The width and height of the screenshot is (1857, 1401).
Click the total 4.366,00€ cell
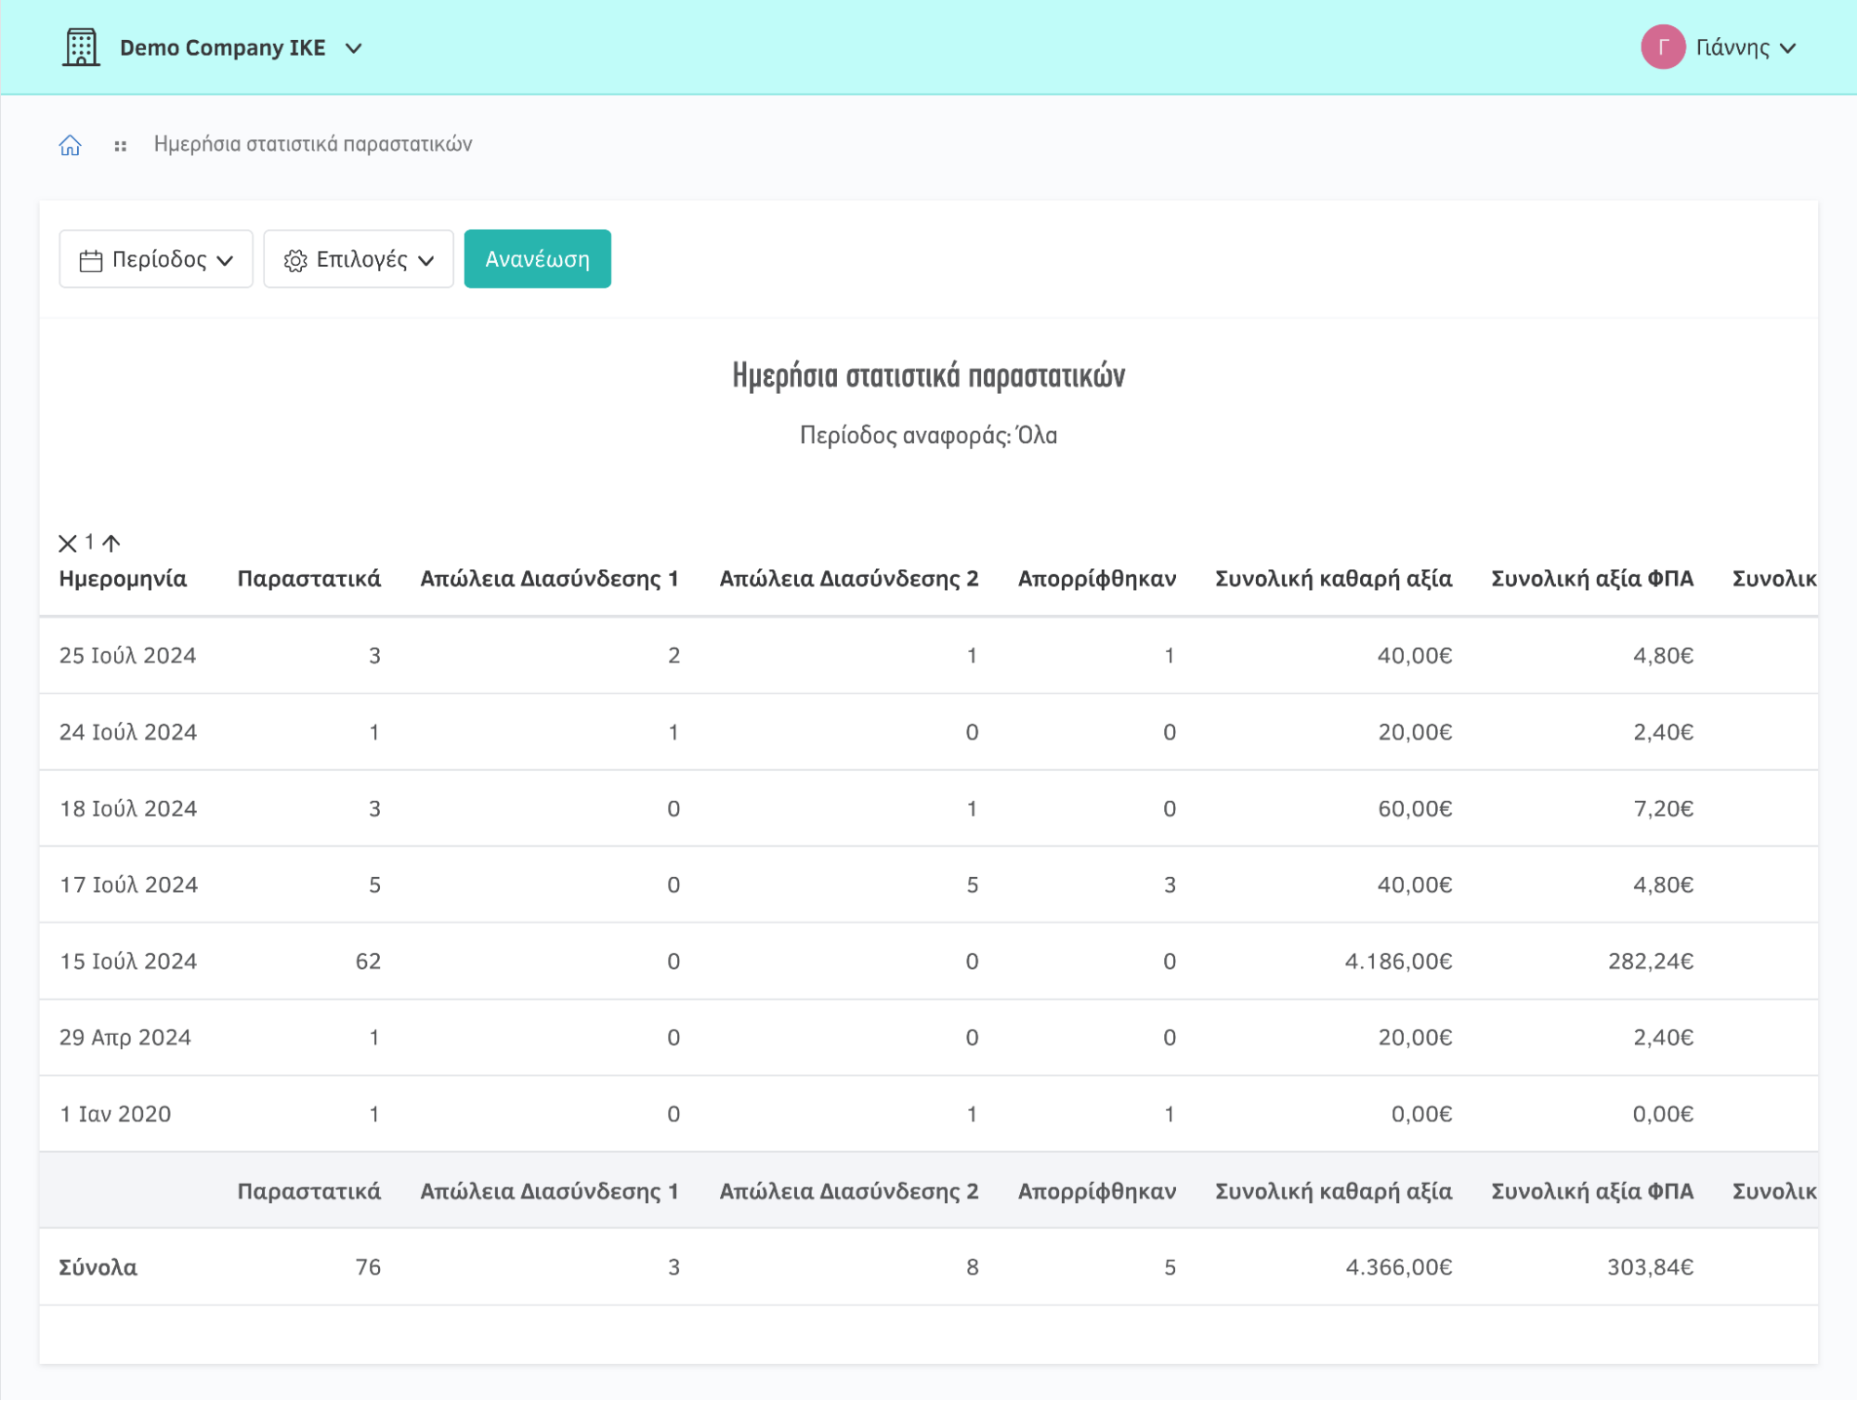(1399, 1267)
